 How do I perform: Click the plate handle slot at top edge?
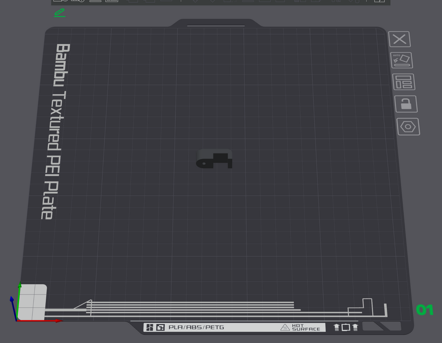click(216, 26)
